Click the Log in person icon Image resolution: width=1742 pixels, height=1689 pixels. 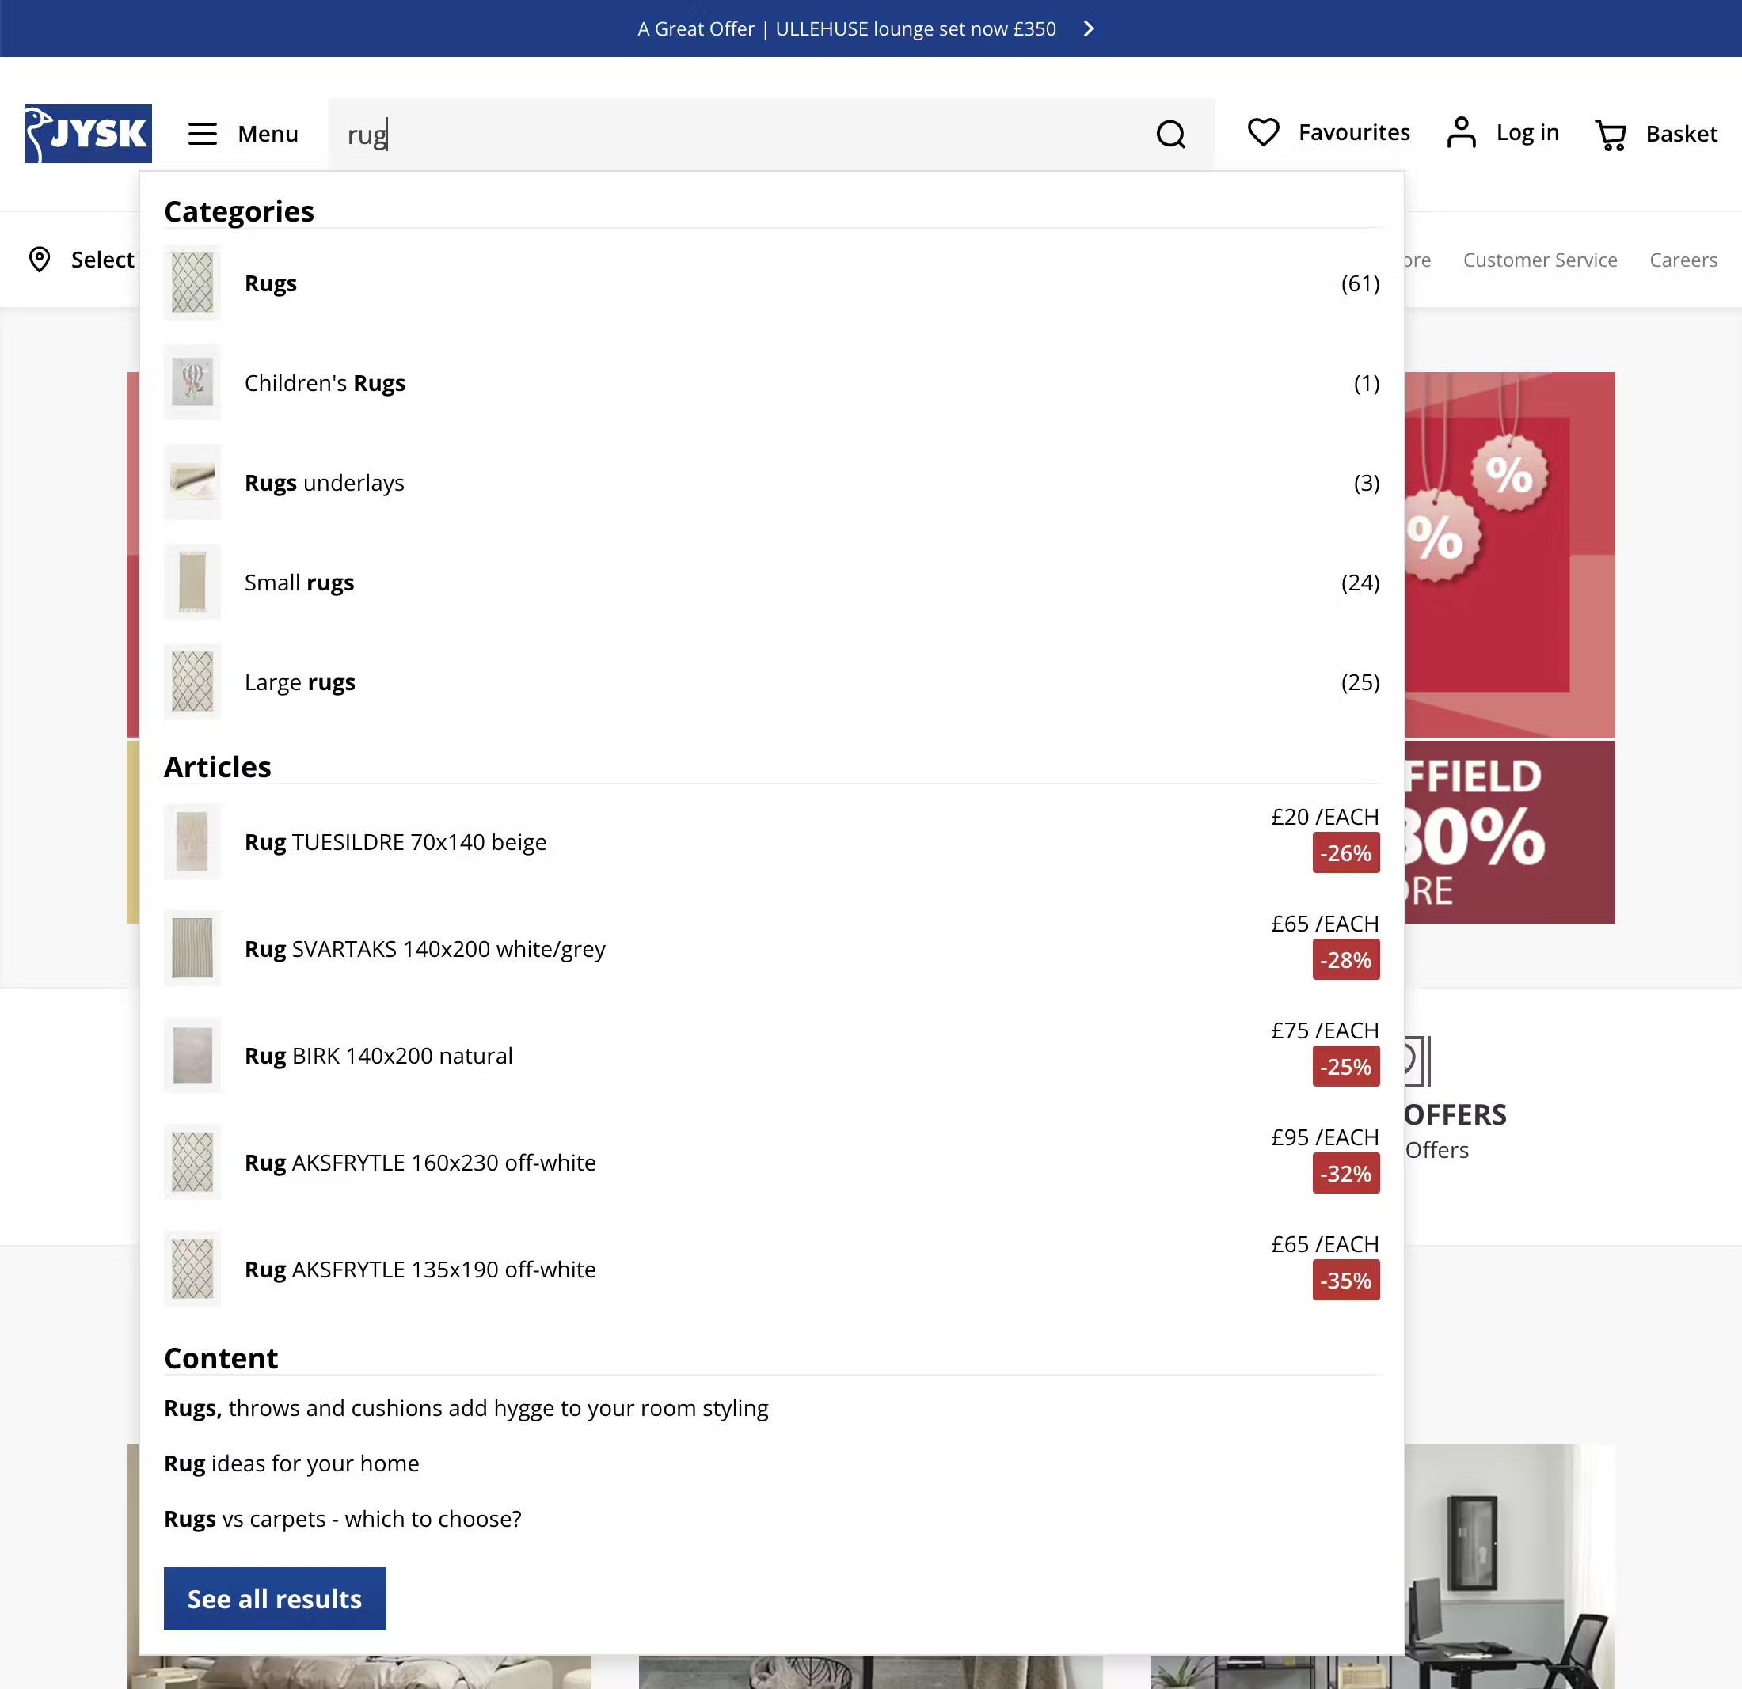(1460, 132)
